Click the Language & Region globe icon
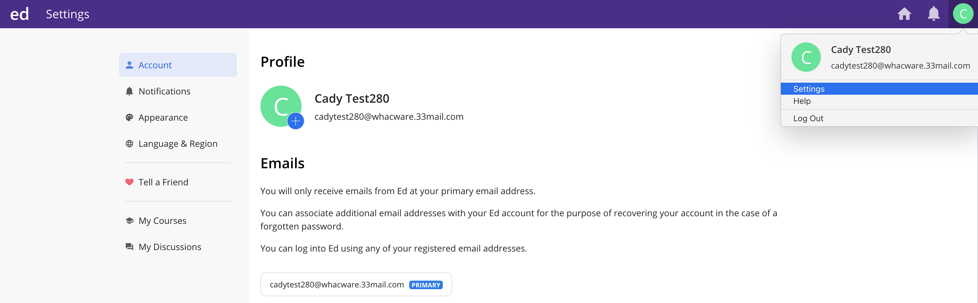This screenshot has width=978, height=303. 129,144
